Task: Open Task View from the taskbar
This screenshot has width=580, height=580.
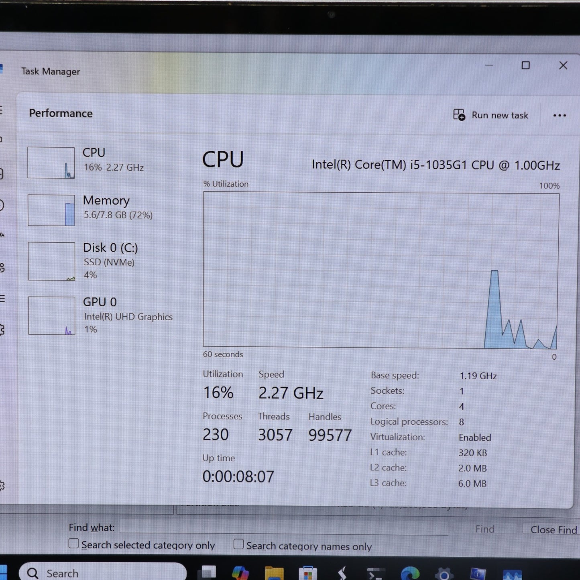Action: [209, 573]
